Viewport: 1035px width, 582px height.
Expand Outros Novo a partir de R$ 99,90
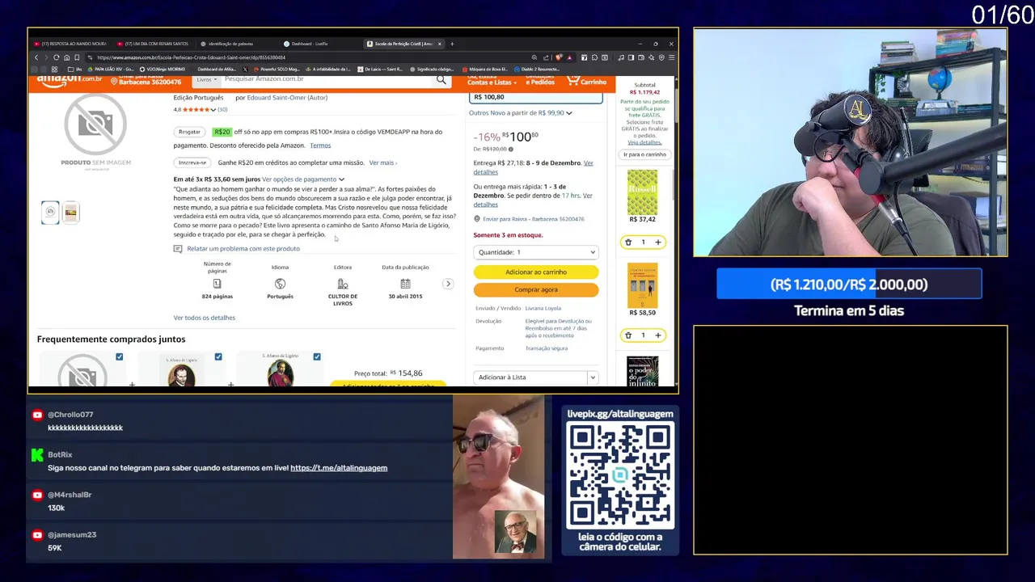(521, 113)
